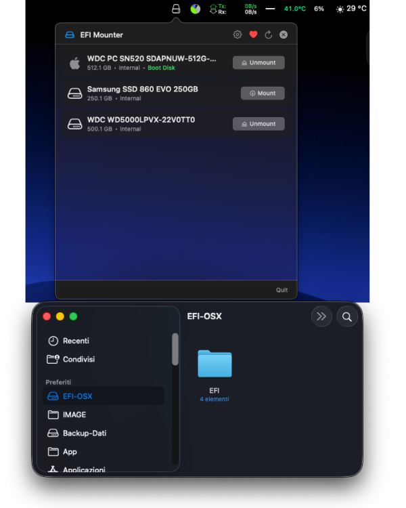This screenshot has width=406, height=508.
Task: Open Recenti in Finder sidebar
Action: click(76, 341)
